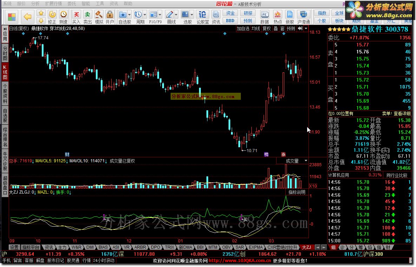Image resolution: width=416 pixels, height=267 pixels.
Task: Open the dropdown arrow beside the skip icon
Action: pyautogui.click(x=306, y=28)
